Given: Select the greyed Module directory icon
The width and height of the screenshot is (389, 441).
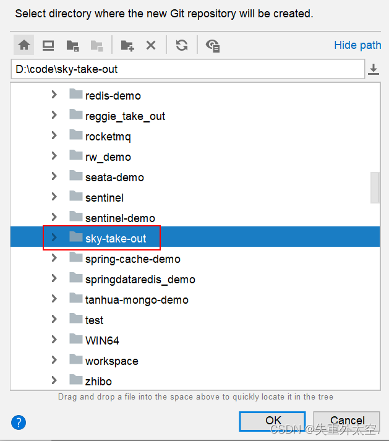Looking at the screenshot, I should [x=96, y=46].
